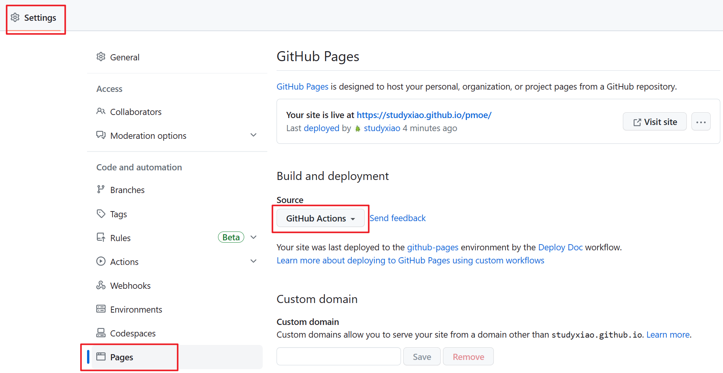Open the GitHub Actions source dropdown
The image size is (723, 373).
pos(320,218)
